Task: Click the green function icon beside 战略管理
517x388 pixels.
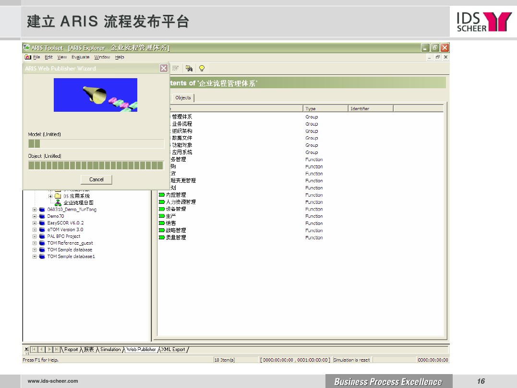Action: click(162, 230)
